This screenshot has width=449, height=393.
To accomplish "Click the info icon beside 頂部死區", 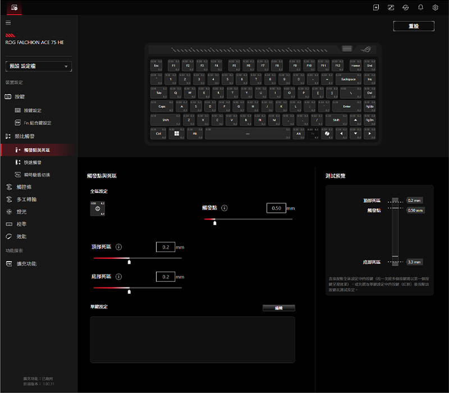I will click(119, 246).
